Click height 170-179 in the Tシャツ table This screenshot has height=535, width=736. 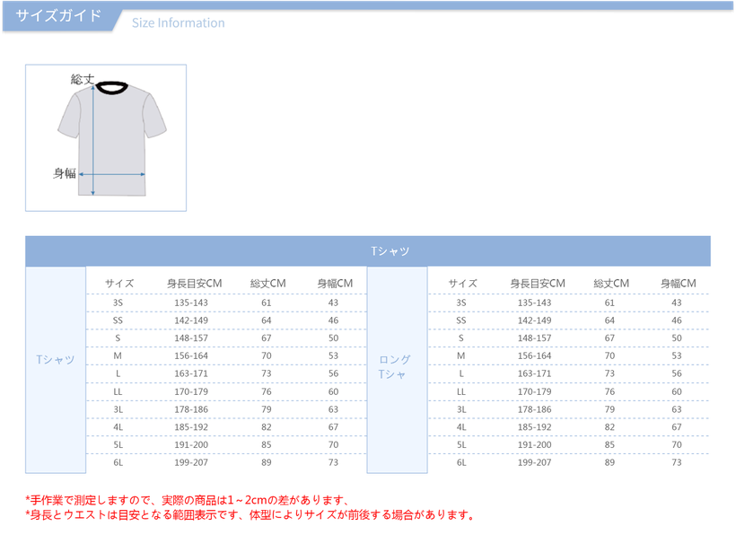click(191, 391)
